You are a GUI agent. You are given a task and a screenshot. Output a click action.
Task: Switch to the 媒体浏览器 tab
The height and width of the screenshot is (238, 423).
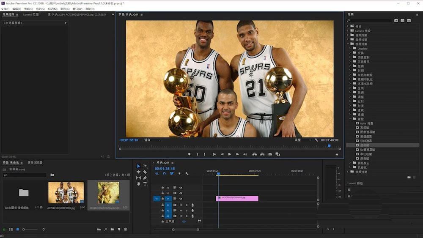(35, 162)
